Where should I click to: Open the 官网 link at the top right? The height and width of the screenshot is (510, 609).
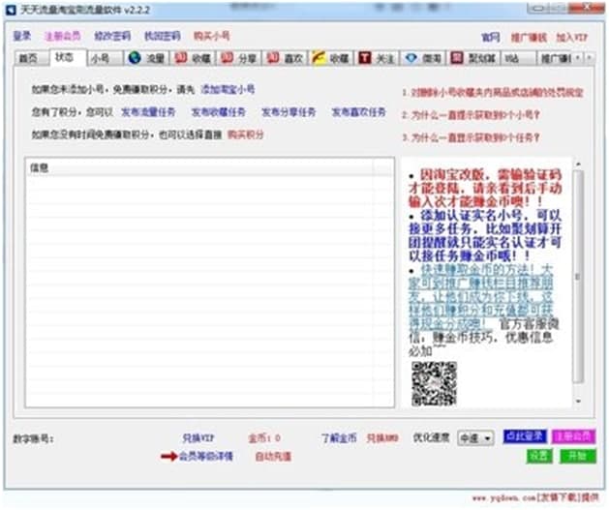(491, 38)
